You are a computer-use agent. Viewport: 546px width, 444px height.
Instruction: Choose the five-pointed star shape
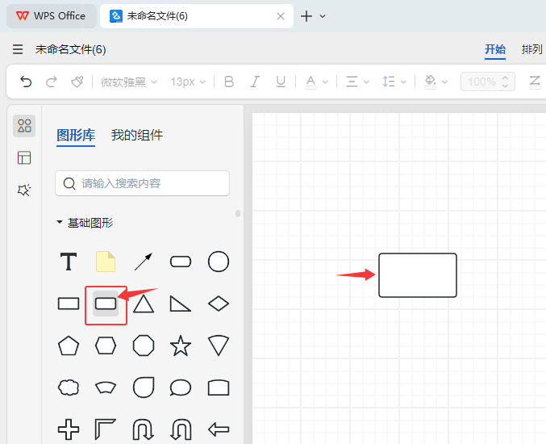coord(181,346)
